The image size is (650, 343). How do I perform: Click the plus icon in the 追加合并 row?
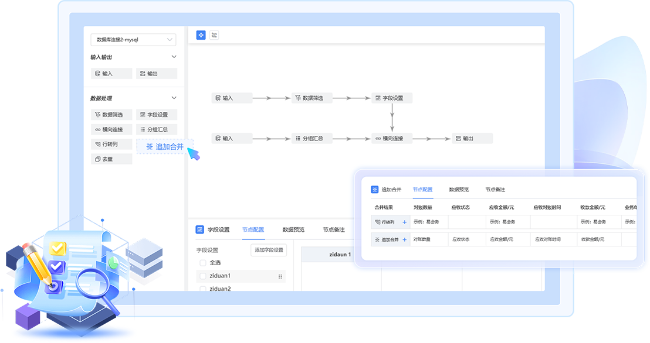[x=404, y=239]
